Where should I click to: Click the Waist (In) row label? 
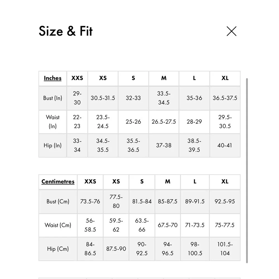52,122
